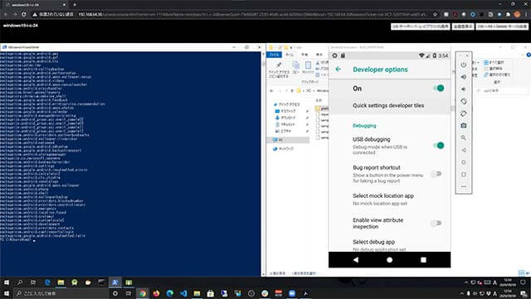The image size is (531, 299).
Task: Click the emulator volume up icon
Action: (x=464, y=77)
